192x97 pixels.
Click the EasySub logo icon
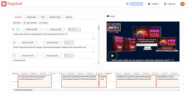click(x=4, y=4)
